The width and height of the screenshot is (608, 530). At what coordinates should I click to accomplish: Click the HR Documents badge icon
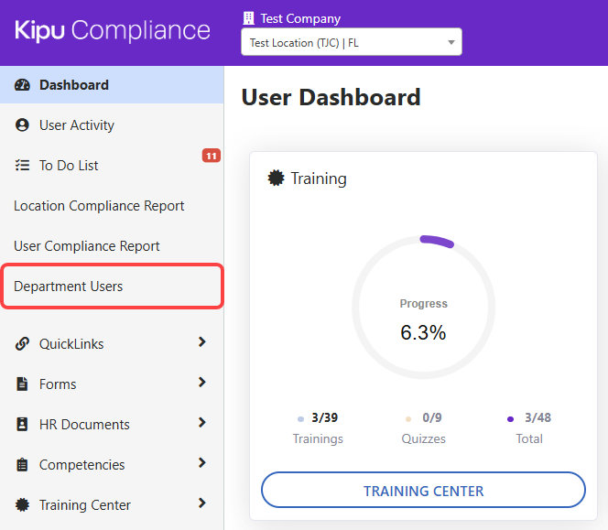pos(22,425)
